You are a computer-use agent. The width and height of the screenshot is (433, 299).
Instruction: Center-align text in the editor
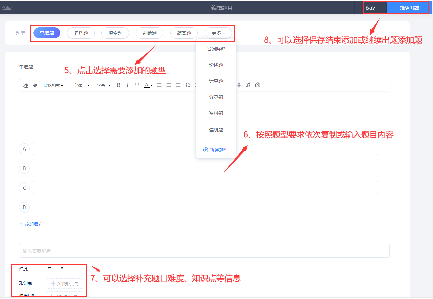pyautogui.click(x=169, y=85)
